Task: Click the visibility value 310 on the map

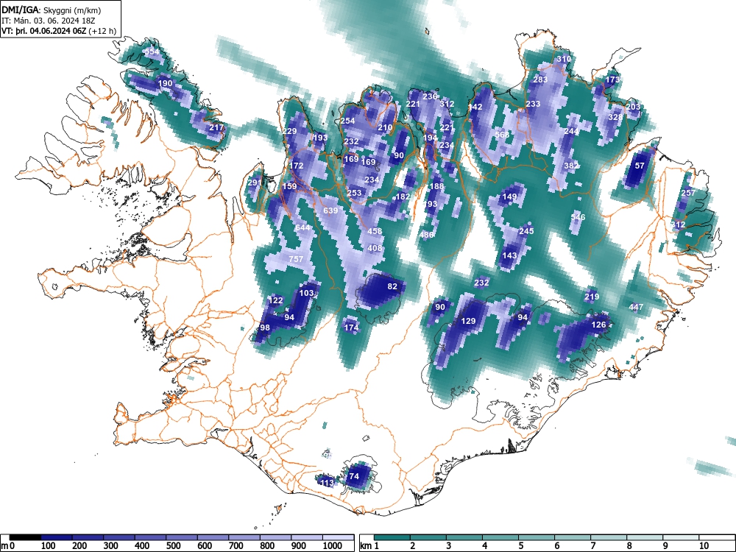Action: 564,59
